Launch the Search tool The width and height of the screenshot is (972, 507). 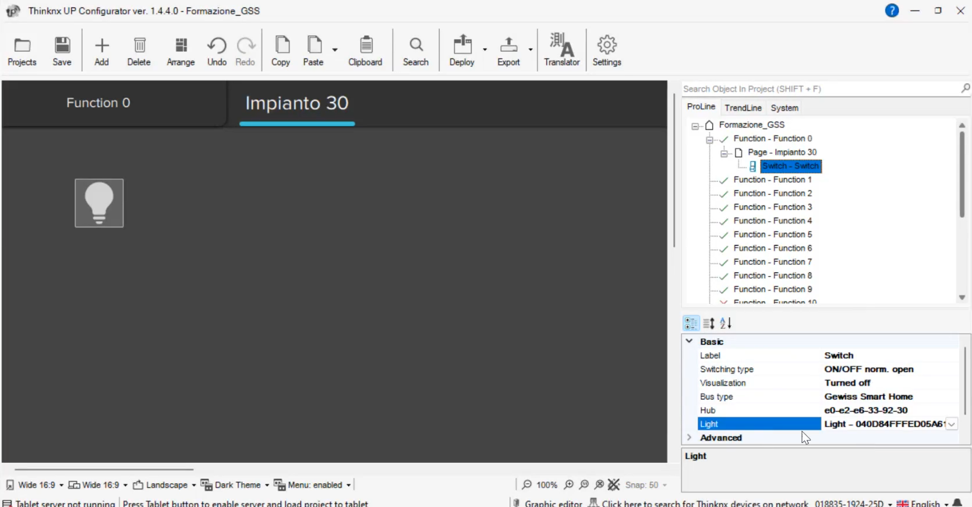416,51
